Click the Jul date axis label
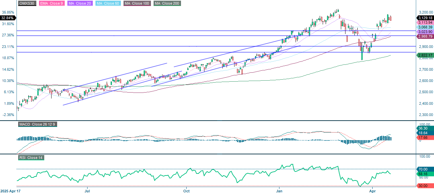The width and height of the screenshot is (434, 193). coord(88,191)
